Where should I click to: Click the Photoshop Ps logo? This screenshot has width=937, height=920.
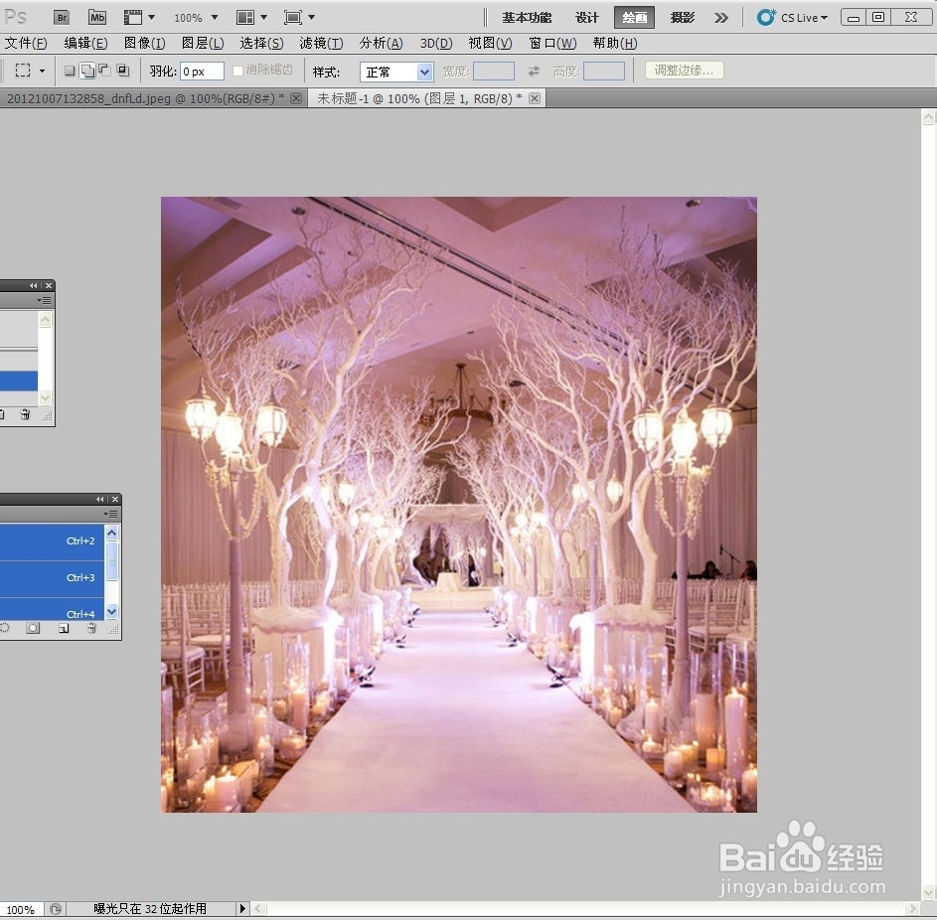[x=15, y=17]
